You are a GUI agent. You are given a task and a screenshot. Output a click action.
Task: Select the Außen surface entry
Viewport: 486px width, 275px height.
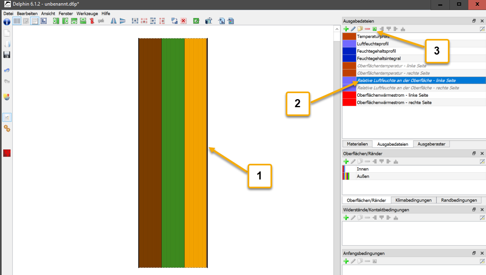[x=414, y=176]
